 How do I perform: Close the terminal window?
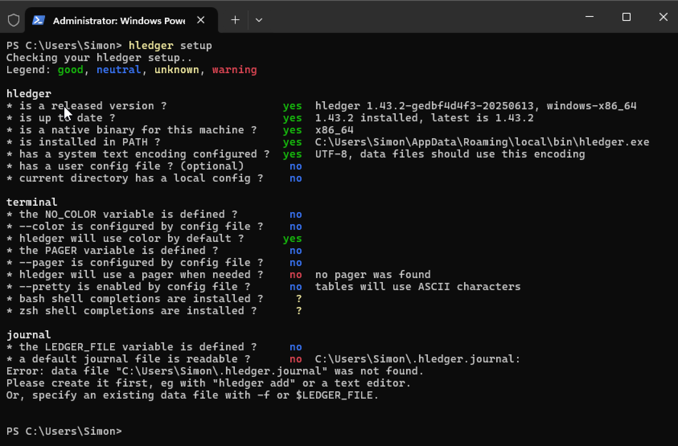(663, 17)
